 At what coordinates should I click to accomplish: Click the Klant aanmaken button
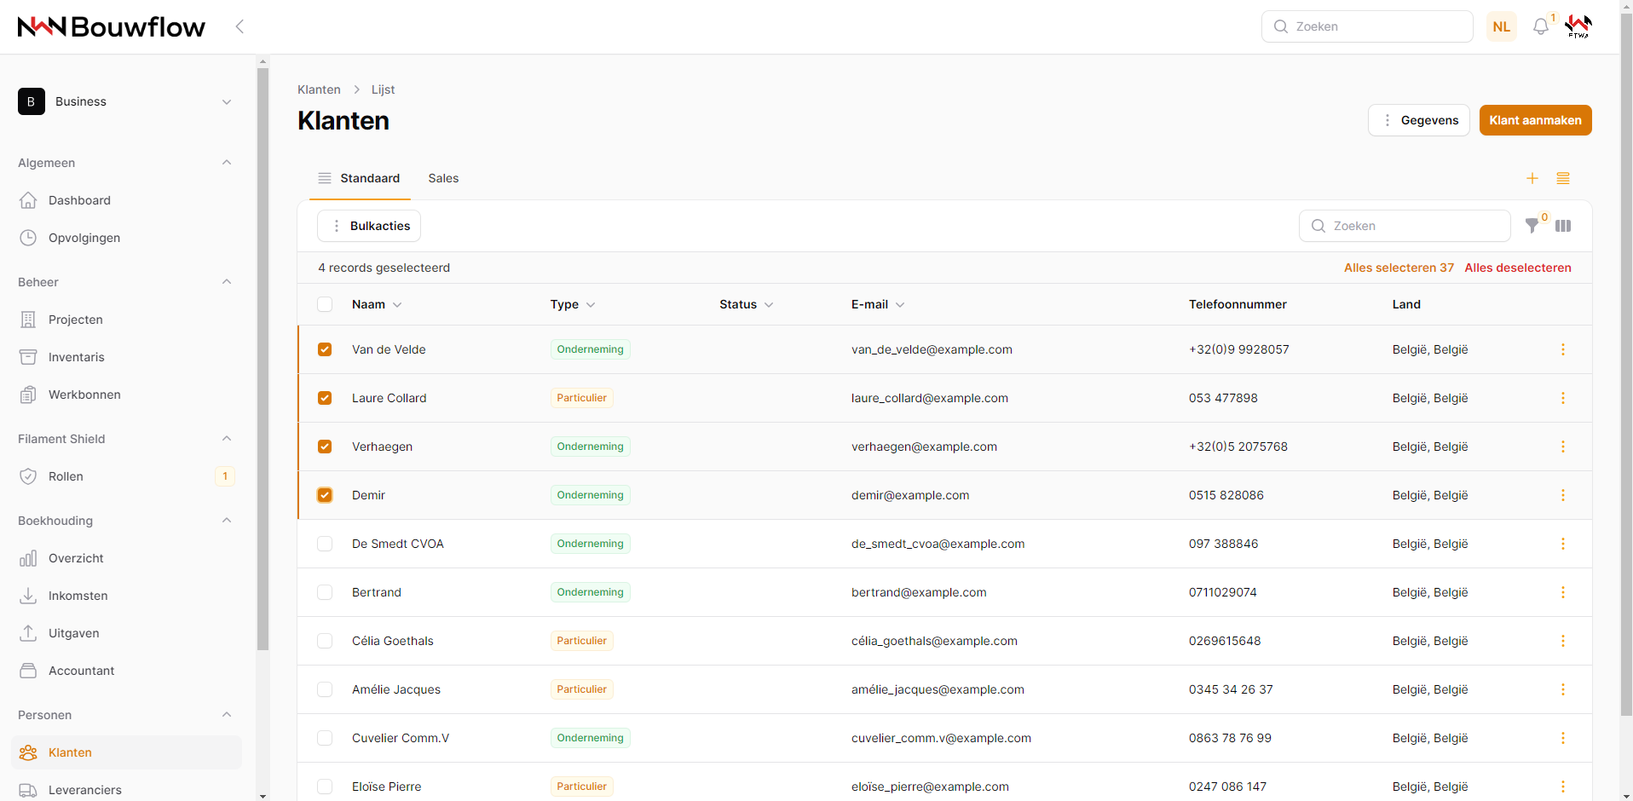coord(1535,120)
